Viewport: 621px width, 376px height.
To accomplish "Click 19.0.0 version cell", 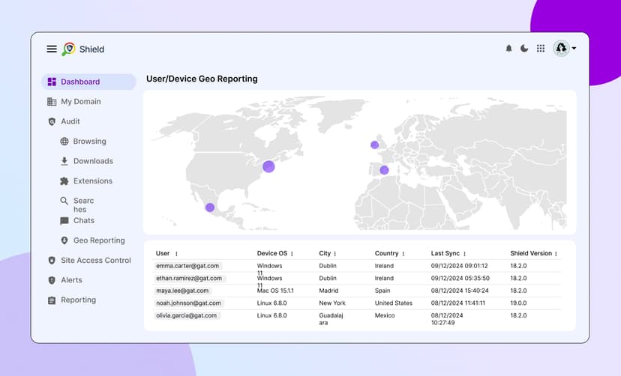I will (518, 303).
